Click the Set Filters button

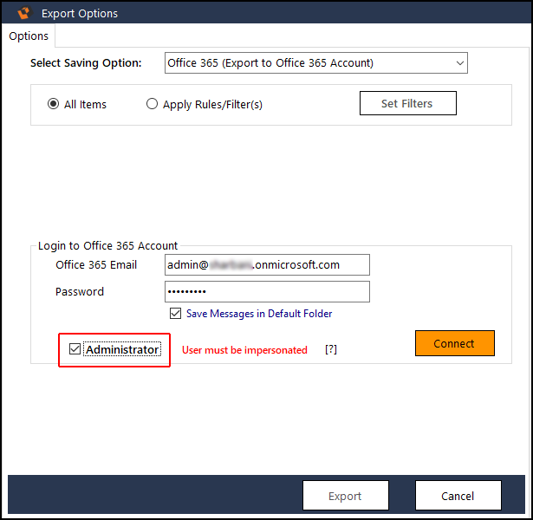(408, 103)
